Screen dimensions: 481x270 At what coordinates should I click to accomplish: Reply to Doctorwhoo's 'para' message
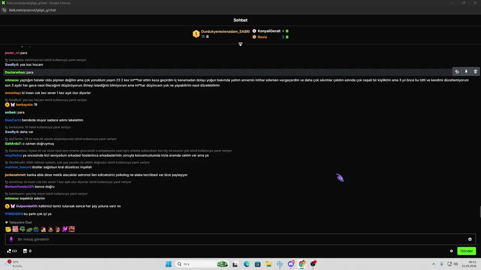pyautogui.click(x=457, y=72)
